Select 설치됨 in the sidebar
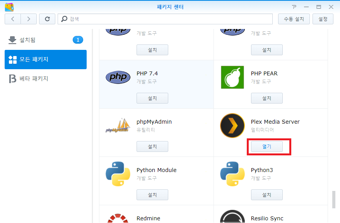This screenshot has height=223, width=340. (x=46, y=40)
